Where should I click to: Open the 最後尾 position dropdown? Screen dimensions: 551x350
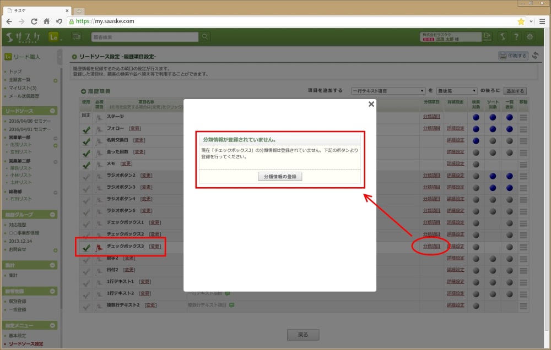[456, 91]
